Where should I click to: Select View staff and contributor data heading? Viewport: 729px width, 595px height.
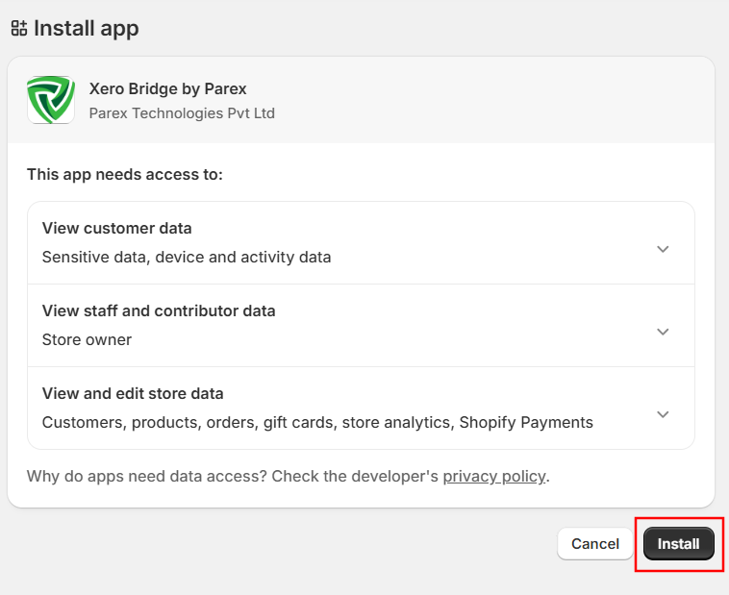pos(159,311)
